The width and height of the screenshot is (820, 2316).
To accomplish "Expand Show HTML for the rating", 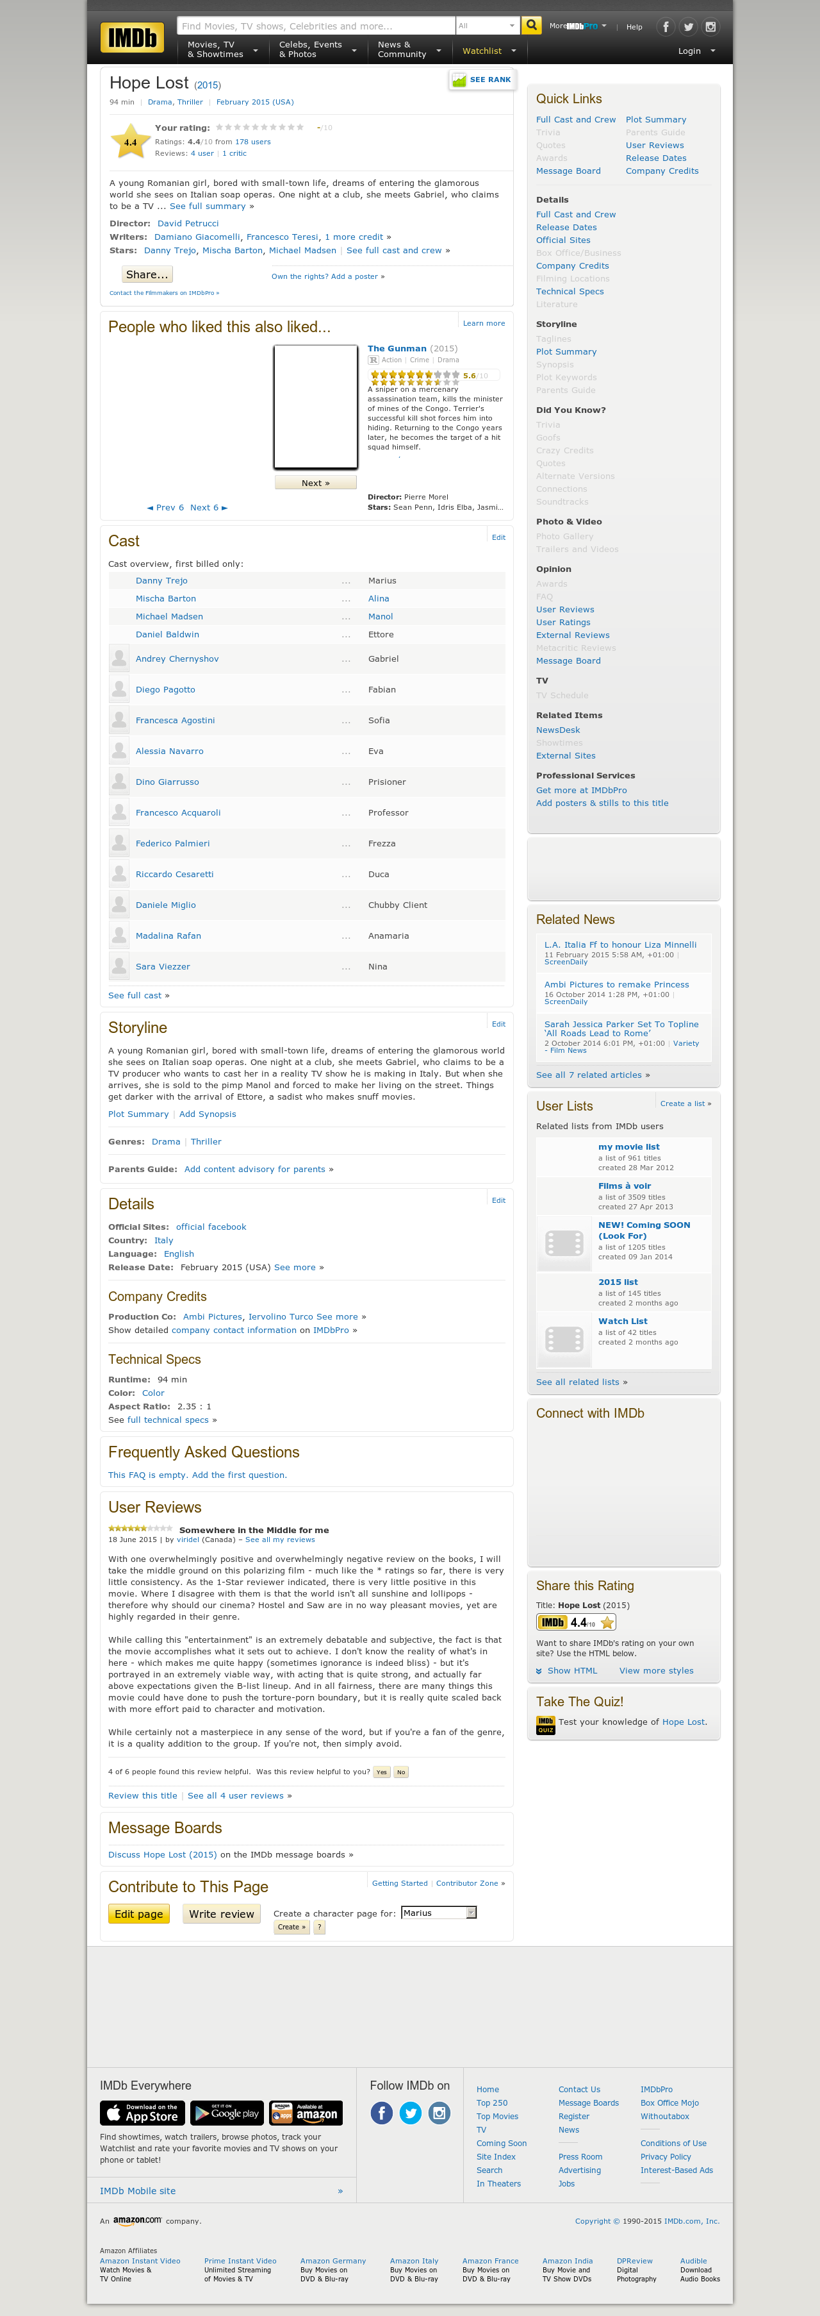I will [567, 1670].
